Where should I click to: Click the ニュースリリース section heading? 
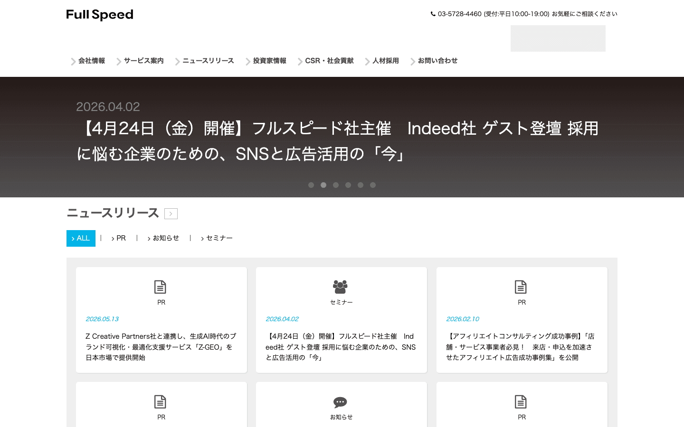[x=113, y=213]
